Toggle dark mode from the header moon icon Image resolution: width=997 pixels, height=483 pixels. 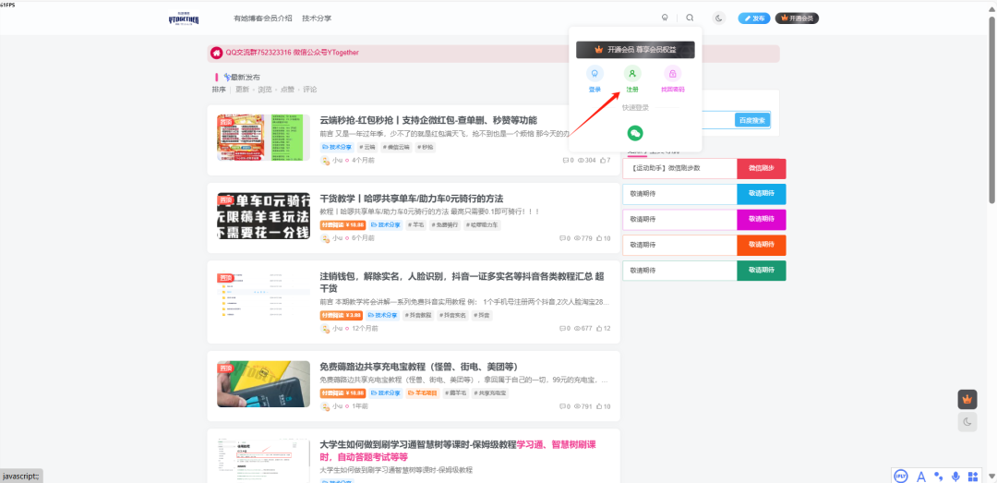click(x=719, y=18)
